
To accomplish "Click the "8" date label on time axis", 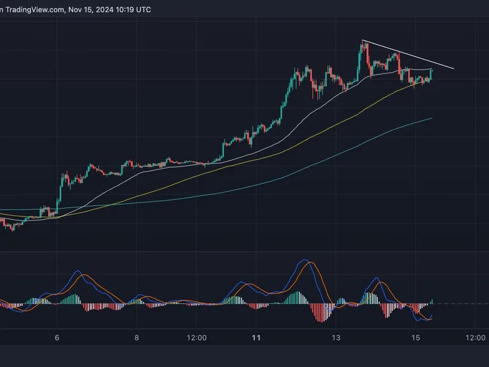I will tap(136, 338).
